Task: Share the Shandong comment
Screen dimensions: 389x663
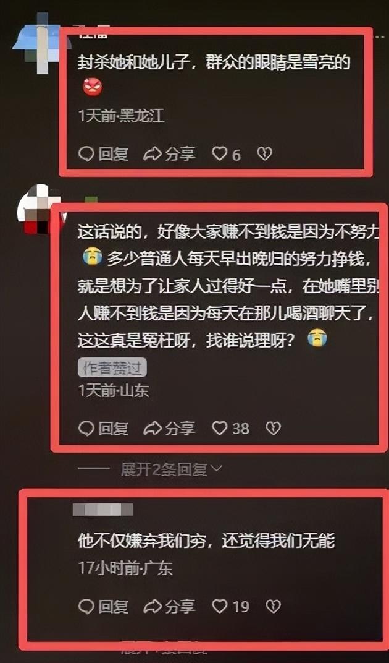Action: pyautogui.click(x=169, y=429)
